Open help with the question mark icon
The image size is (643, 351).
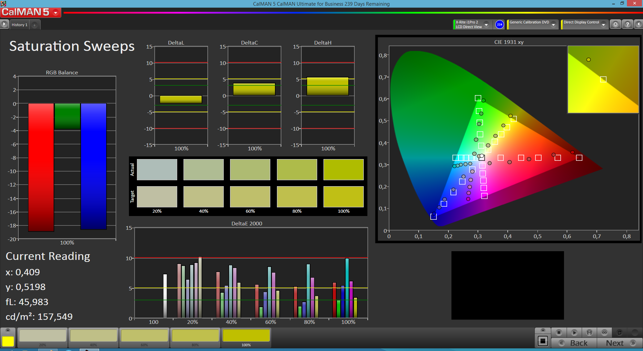coord(627,24)
